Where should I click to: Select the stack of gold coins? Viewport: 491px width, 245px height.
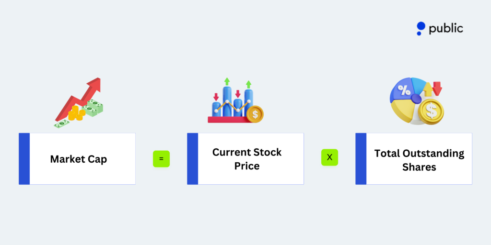tap(76, 114)
